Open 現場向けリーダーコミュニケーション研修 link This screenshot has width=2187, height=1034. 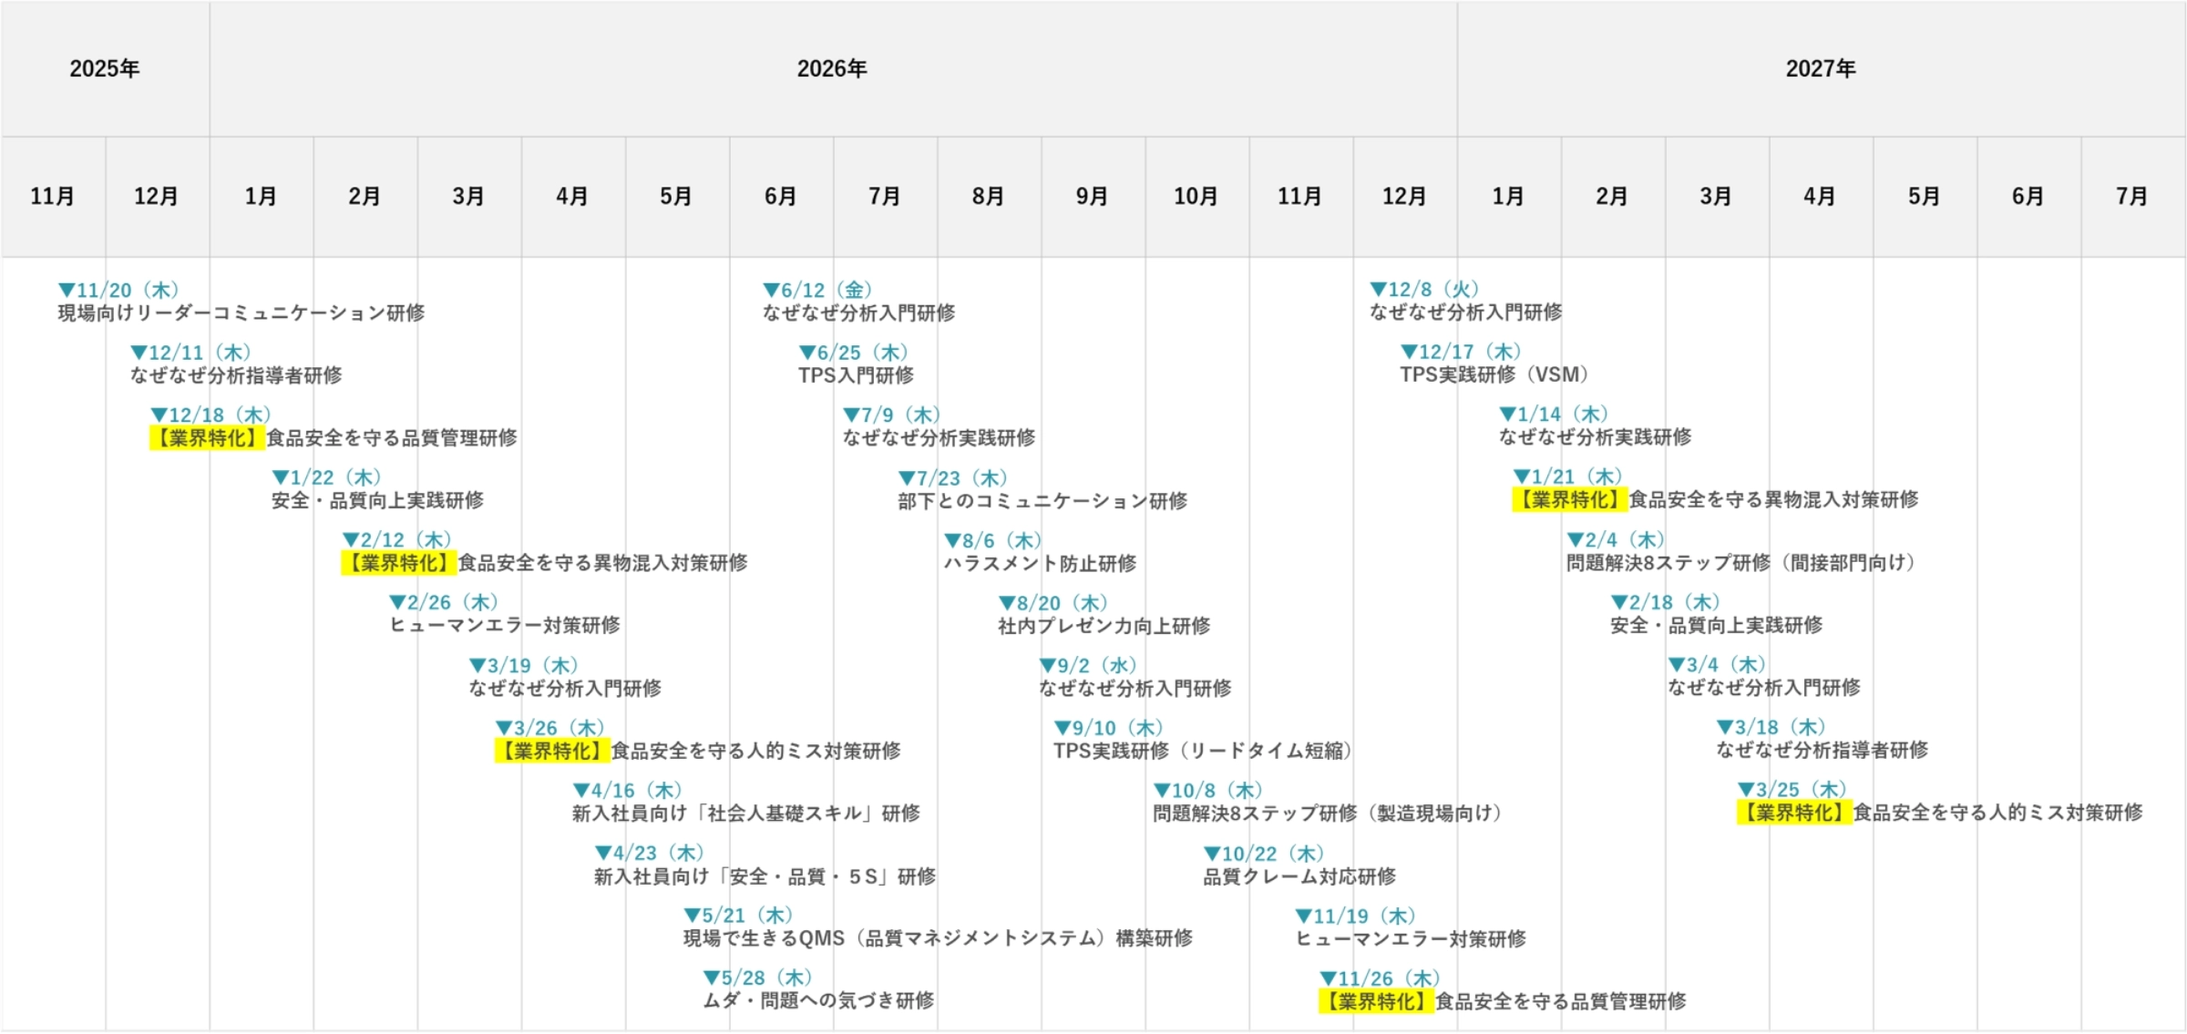pos(241,312)
